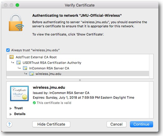Click the large Certificate Standard thumbnail

point(19,93)
